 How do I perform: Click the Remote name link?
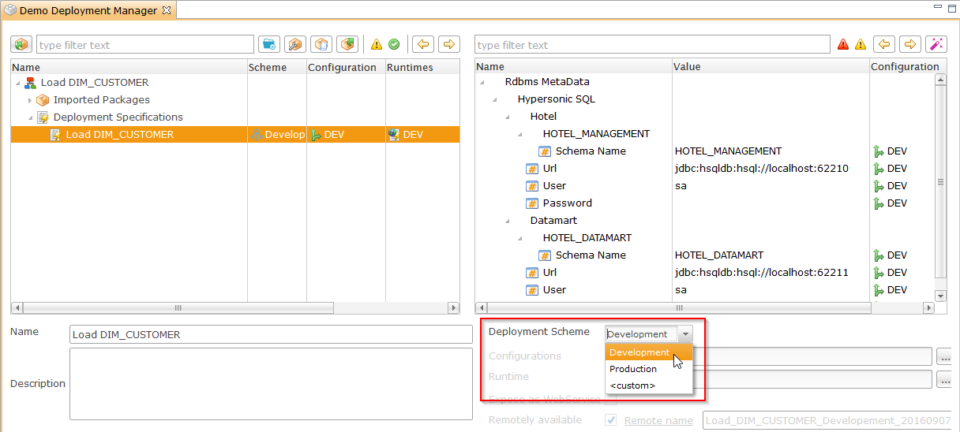[x=658, y=420]
